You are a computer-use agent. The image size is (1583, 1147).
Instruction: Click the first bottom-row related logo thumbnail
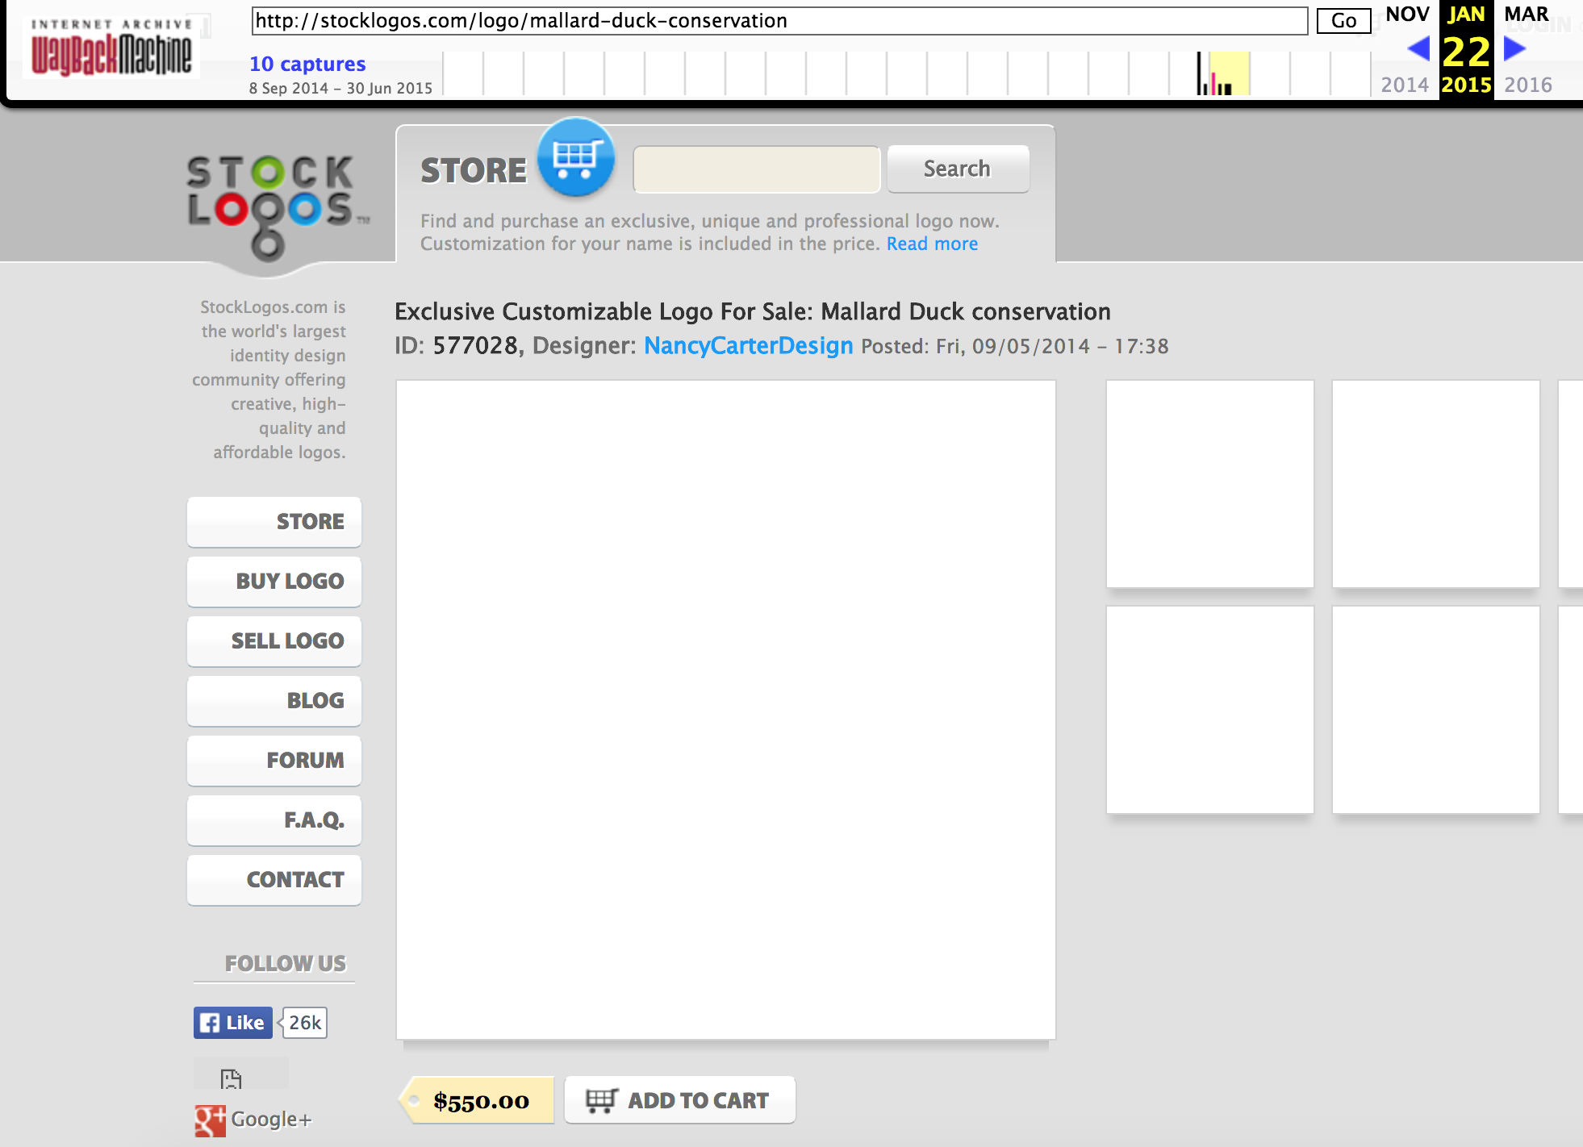(x=1210, y=710)
